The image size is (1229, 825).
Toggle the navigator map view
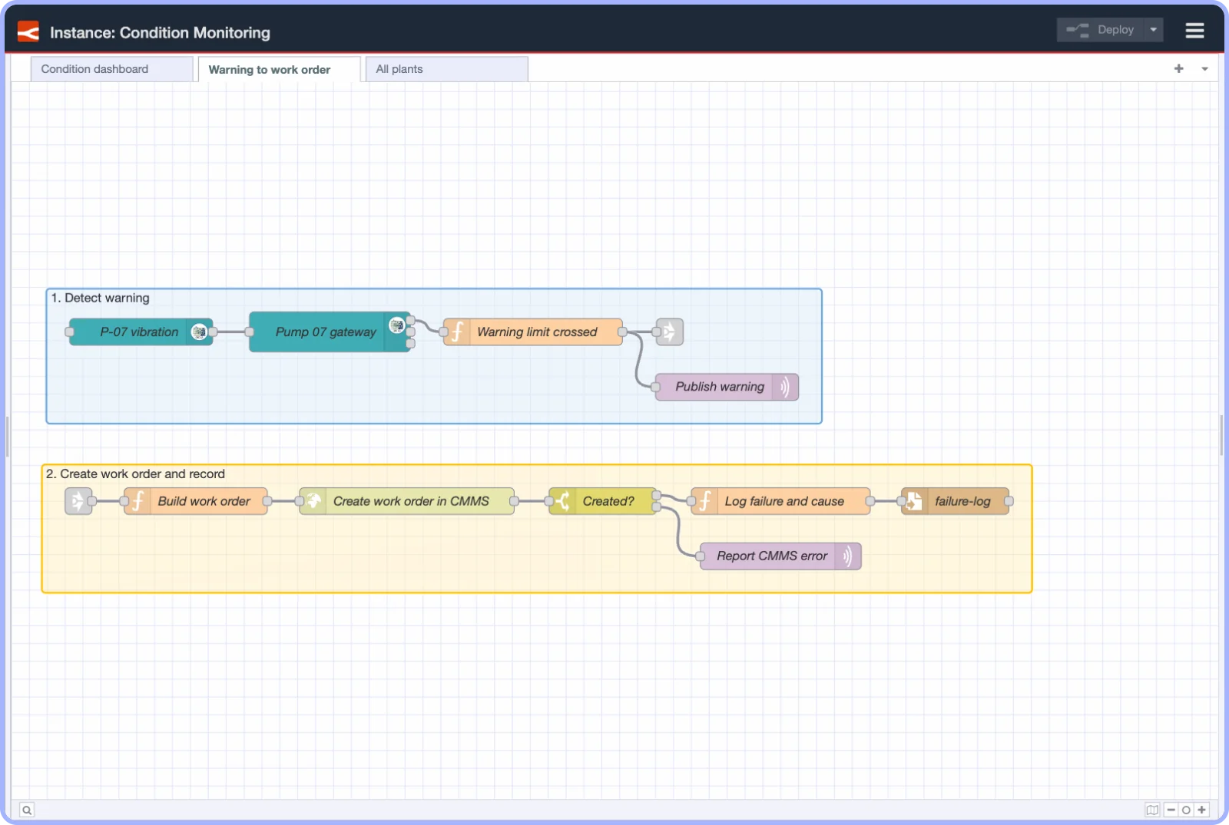pyautogui.click(x=1152, y=810)
